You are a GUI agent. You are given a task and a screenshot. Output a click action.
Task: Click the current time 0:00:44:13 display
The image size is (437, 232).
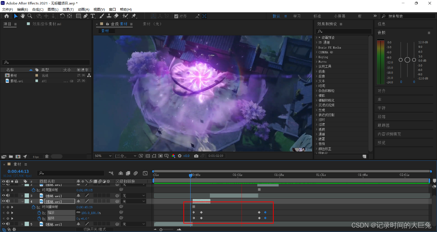pyautogui.click(x=18, y=171)
